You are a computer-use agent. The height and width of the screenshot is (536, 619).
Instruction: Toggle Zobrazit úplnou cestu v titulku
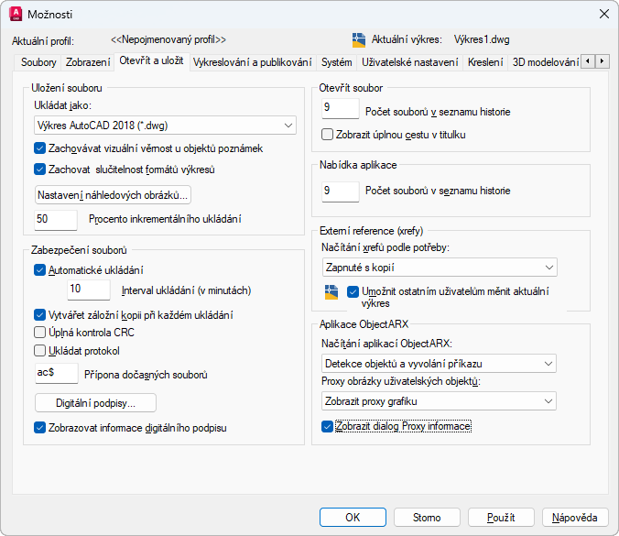point(329,134)
